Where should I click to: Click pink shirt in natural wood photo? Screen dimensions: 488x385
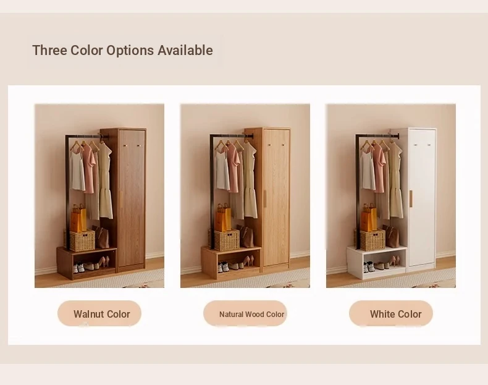232,168
